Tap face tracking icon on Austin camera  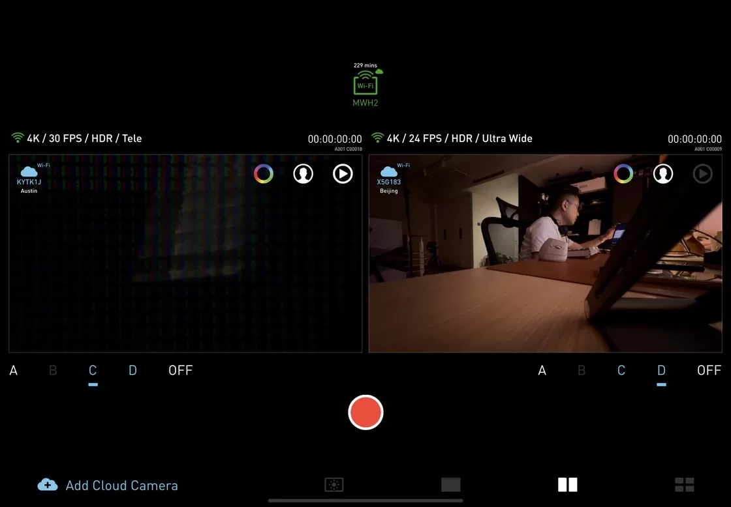click(303, 173)
